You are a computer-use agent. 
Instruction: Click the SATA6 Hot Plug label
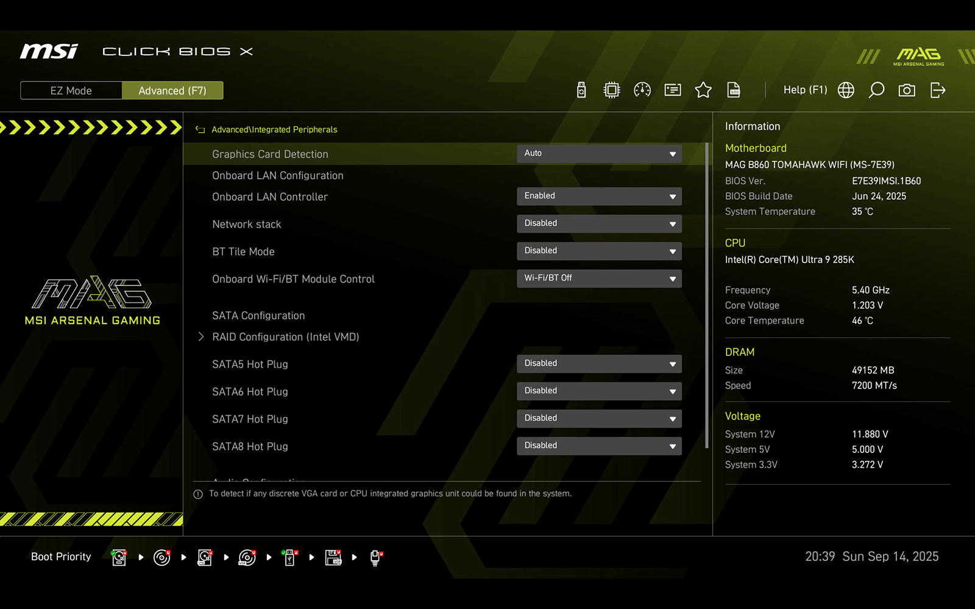coord(250,392)
